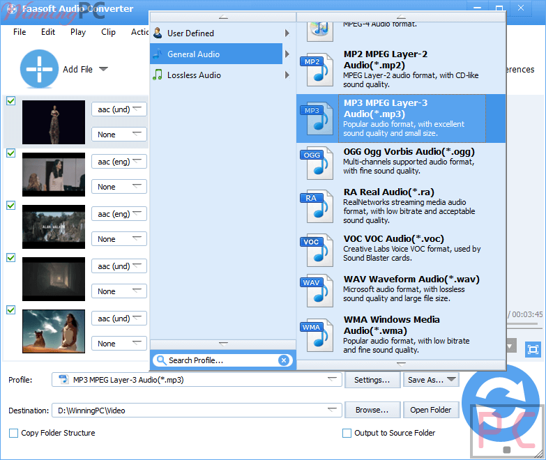This screenshot has width=546, height=460.
Task: Open the Profile combo box
Action: click(x=197, y=380)
